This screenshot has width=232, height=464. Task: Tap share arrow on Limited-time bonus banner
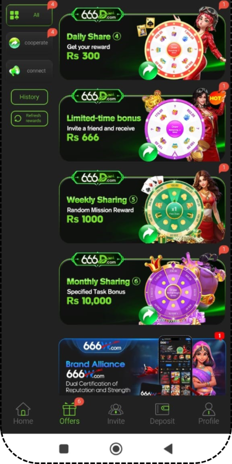[x=148, y=152]
